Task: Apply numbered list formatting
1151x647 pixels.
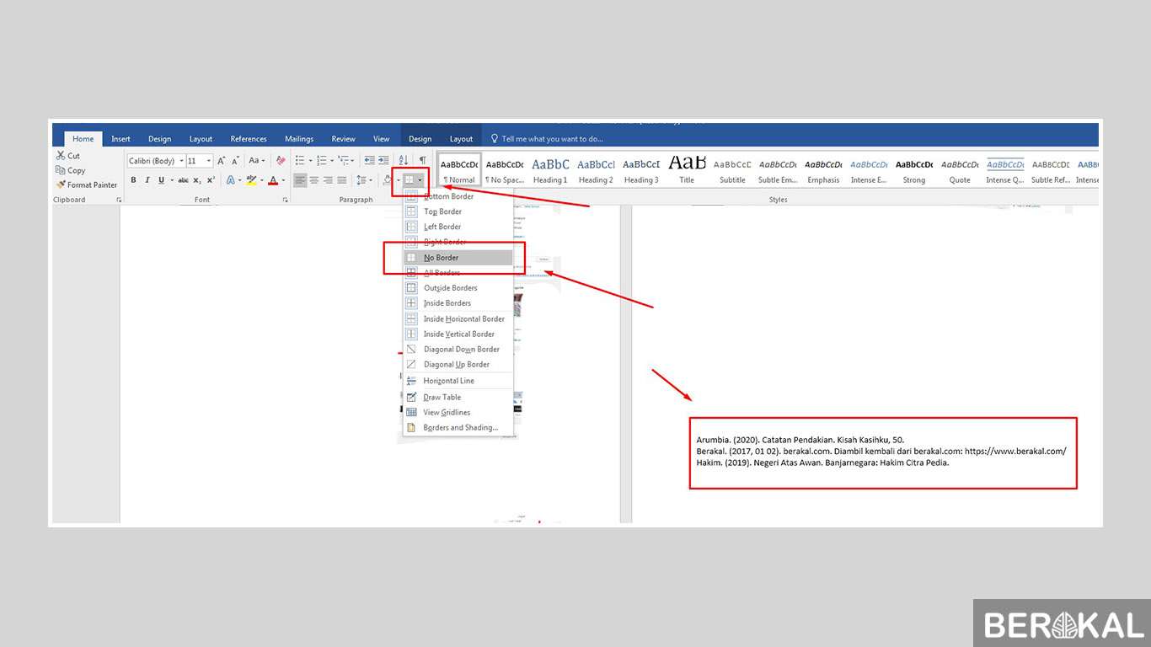Action: tap(321, 160)
